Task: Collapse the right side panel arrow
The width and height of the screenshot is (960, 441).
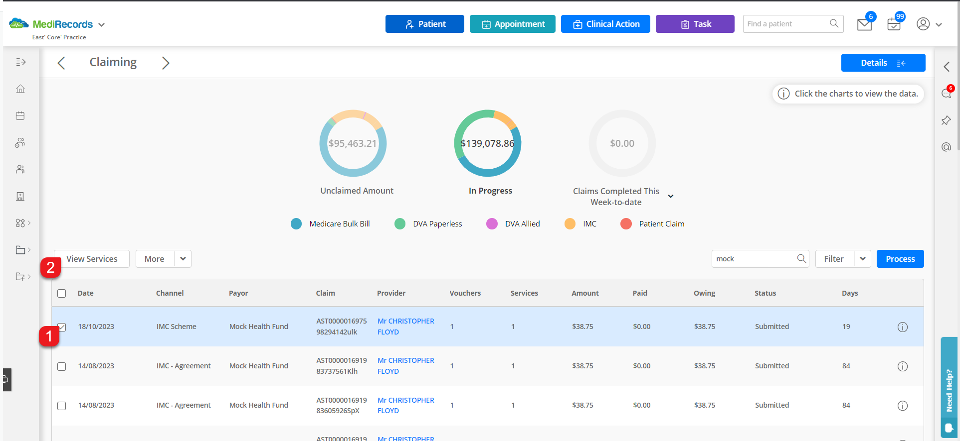Action: click(947, 67)
